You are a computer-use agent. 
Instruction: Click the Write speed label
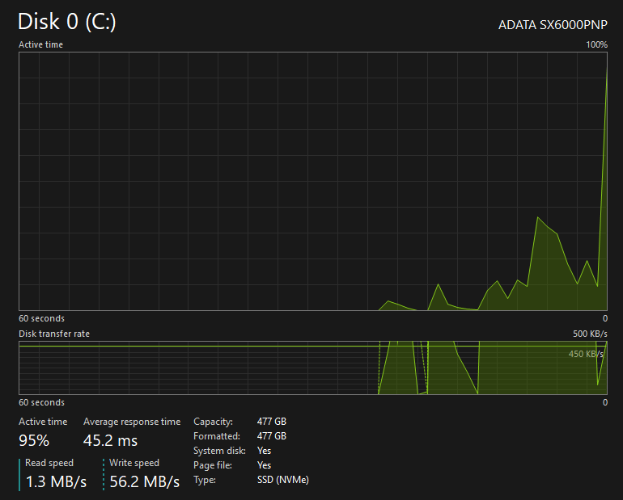[x=134, y=463]
